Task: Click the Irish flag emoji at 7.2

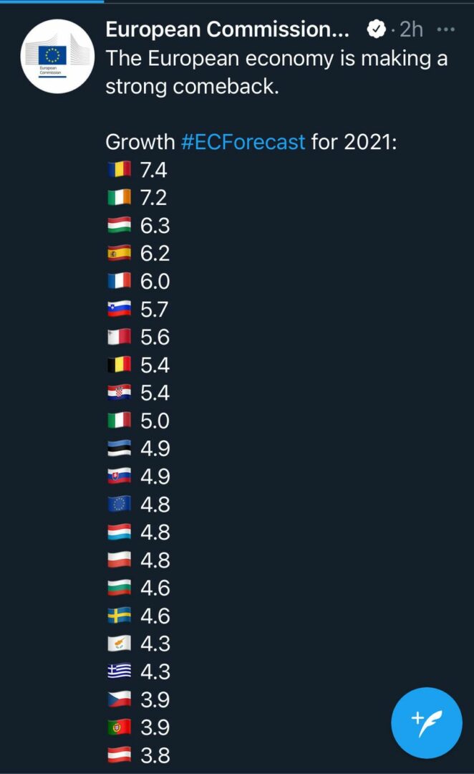Action: pyautogui.click(x=120, y=197)
